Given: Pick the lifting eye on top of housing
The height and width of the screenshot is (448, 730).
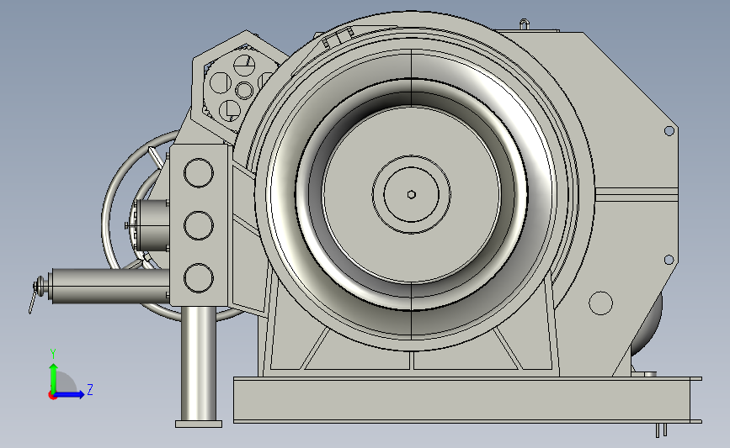Looking at the screenshot, I should click(x=525, y=24).
